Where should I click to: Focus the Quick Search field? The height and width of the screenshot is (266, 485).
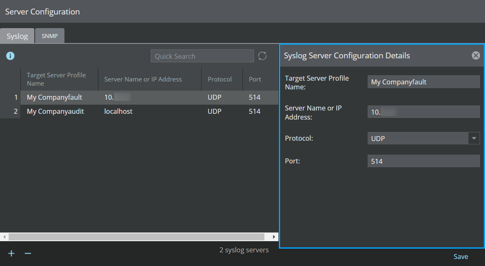click(202, 56)
